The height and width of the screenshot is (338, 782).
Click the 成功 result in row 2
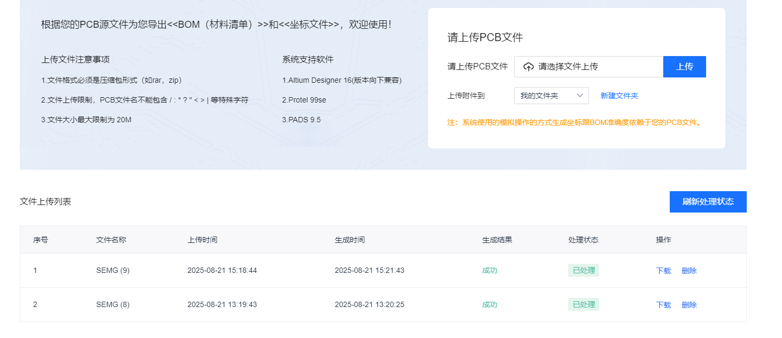(x=490, y=305)
